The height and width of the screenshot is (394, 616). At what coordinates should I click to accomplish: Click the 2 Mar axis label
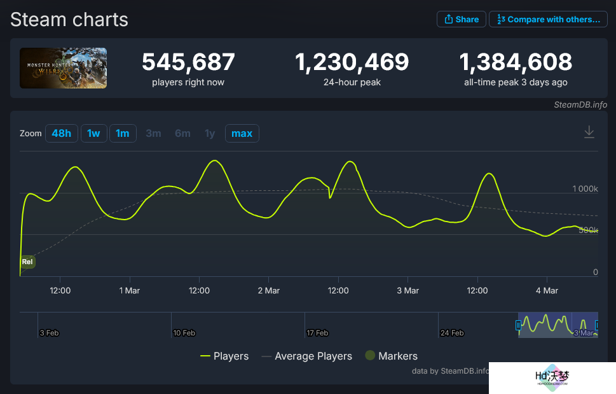coord(269,291)
